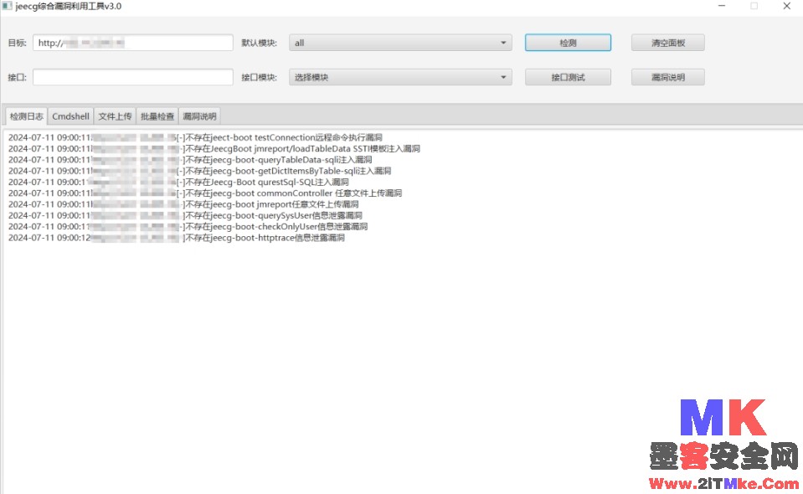The image size is (803, 494).
Task: Open the 文件上传 tab
Action: coord(116,116)
